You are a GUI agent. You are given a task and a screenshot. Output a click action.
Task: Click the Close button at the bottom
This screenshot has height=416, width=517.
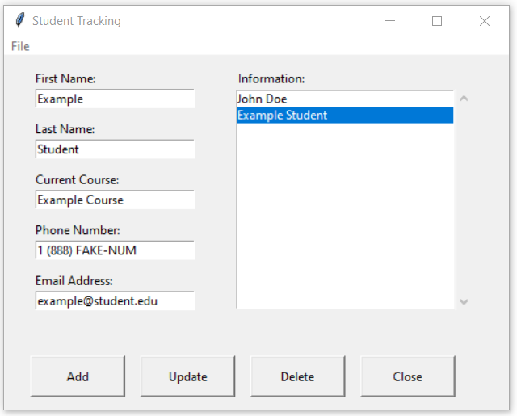(408, 376)
